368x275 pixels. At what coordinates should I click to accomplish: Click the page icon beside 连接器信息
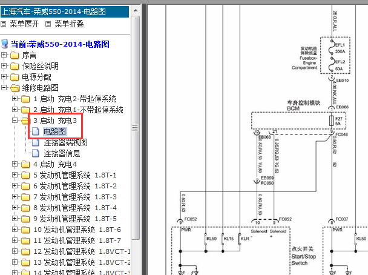pos(36,153)
